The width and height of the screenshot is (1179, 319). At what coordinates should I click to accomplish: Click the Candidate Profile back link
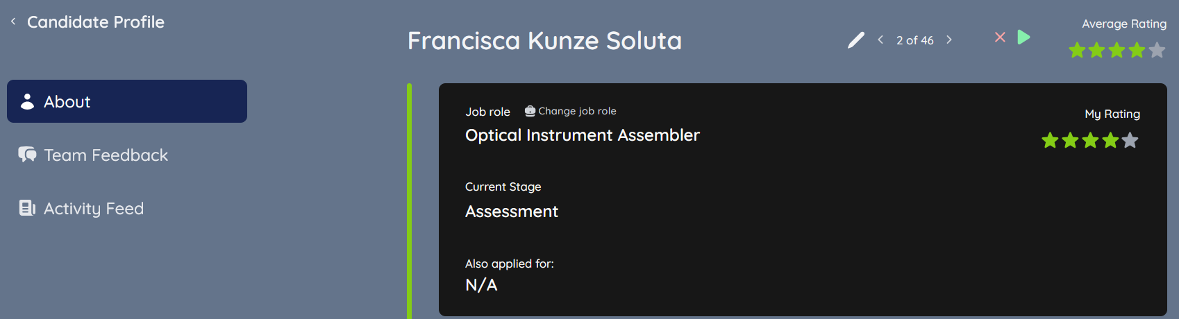tap(96, 21)
